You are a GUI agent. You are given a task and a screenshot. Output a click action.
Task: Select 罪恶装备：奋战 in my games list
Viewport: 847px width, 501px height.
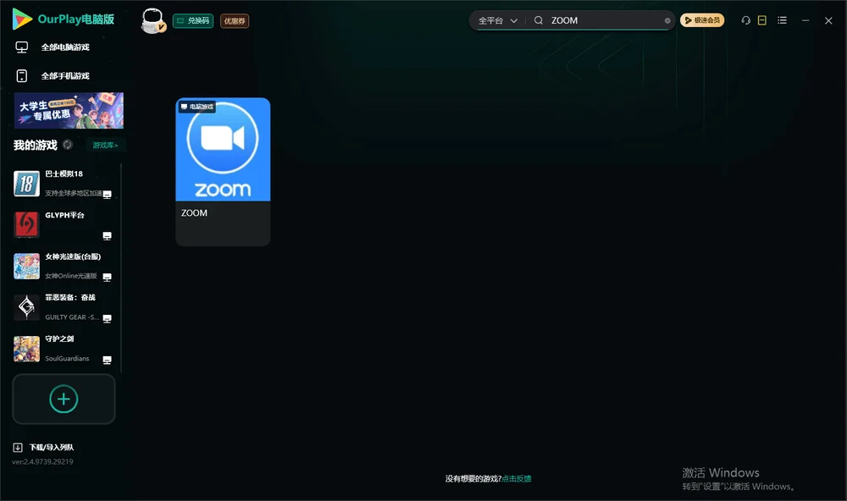coord(64,307)
